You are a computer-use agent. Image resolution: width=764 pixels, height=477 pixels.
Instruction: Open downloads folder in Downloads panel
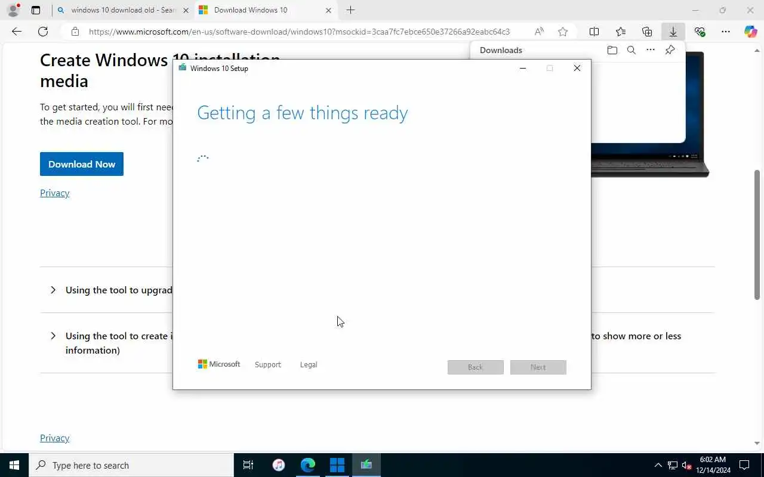612,50
